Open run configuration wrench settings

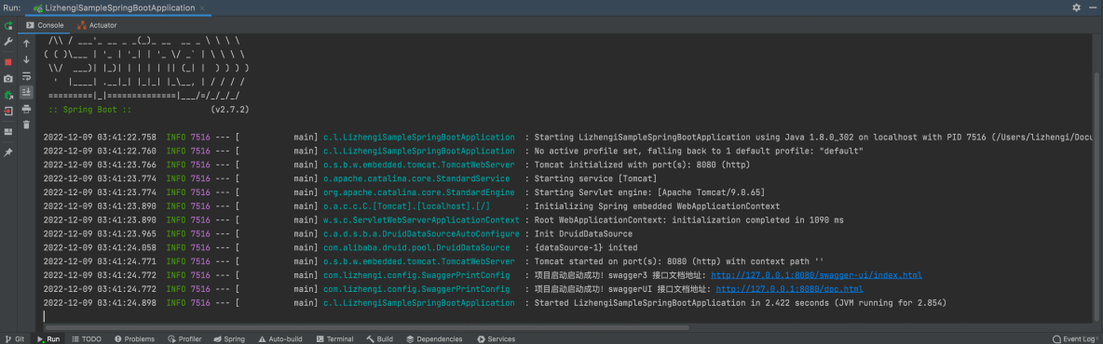click(8, 42)
